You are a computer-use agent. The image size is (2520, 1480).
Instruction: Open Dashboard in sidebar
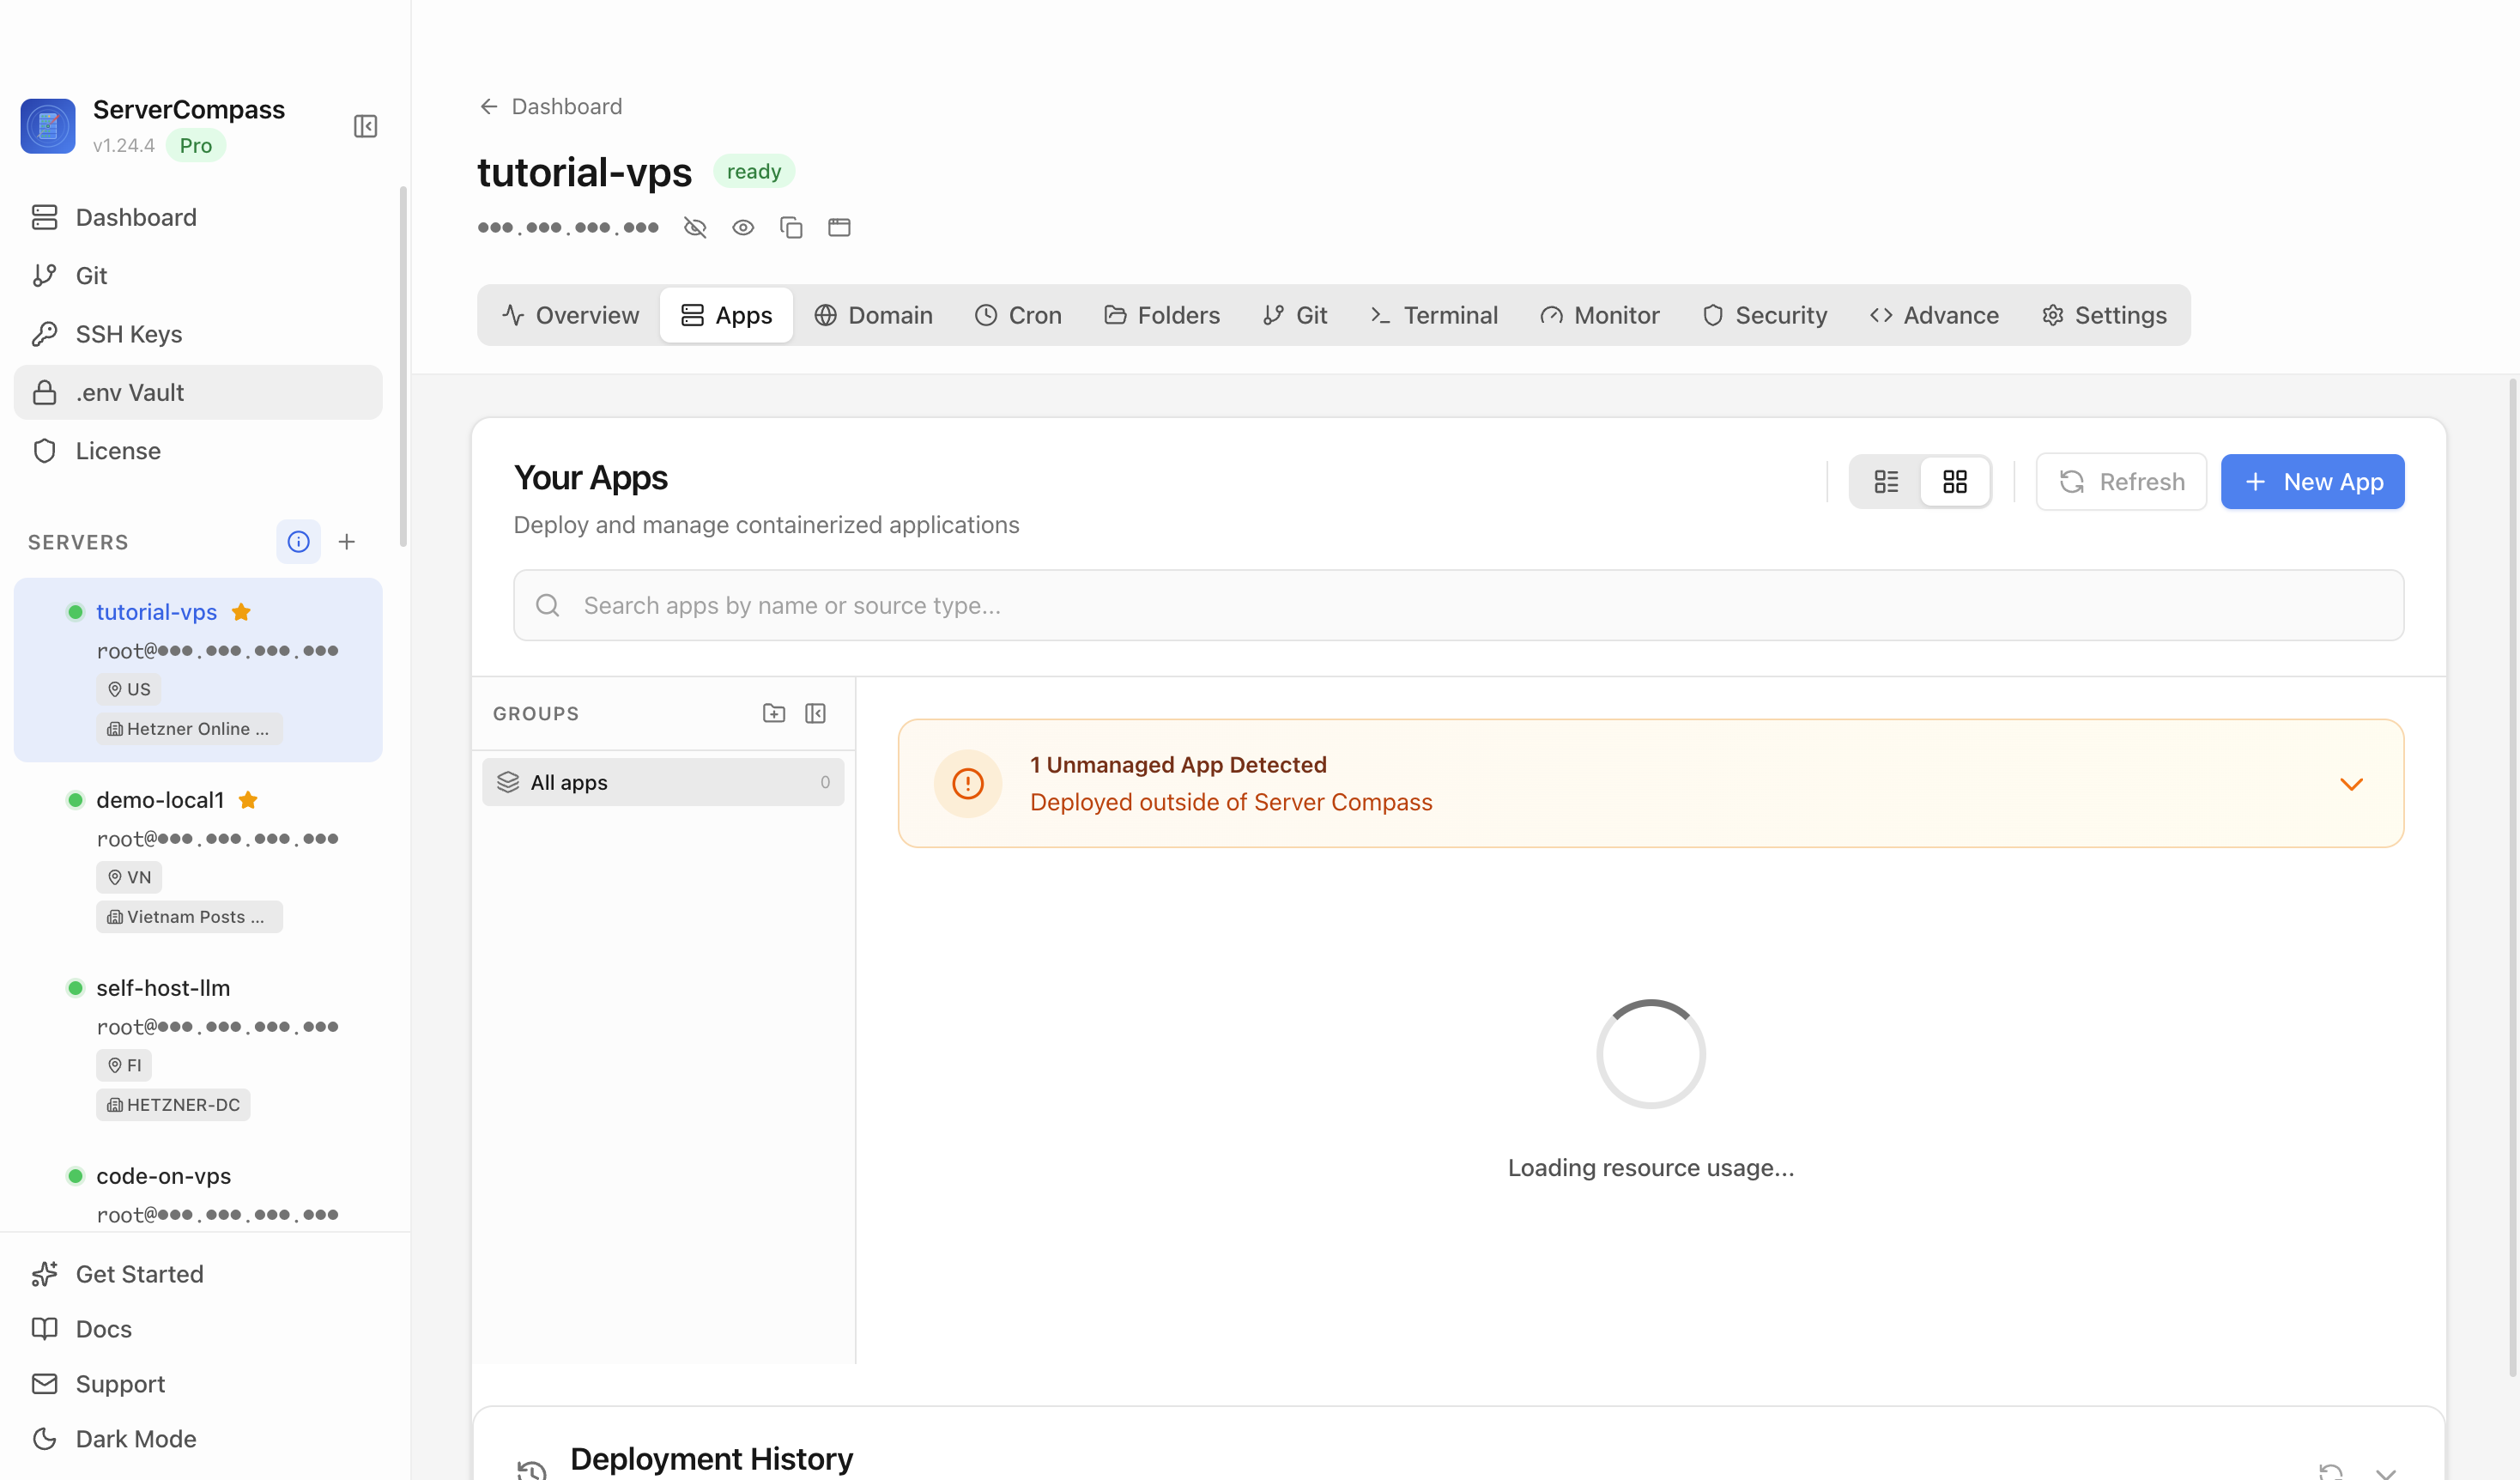(x=198, y=217)
